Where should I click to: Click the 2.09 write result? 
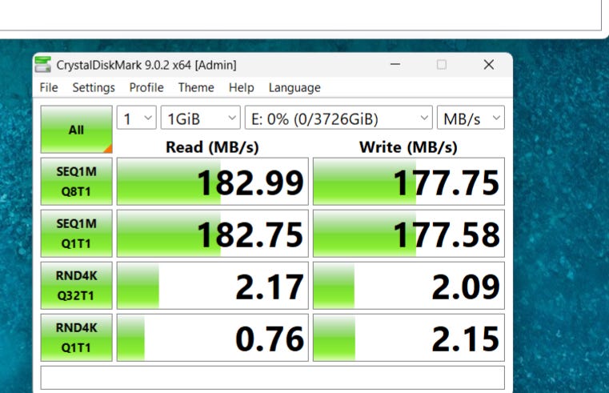(409, 286)
